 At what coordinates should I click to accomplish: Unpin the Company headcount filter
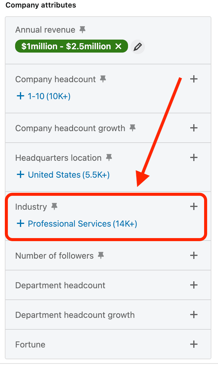click(103, 79)
